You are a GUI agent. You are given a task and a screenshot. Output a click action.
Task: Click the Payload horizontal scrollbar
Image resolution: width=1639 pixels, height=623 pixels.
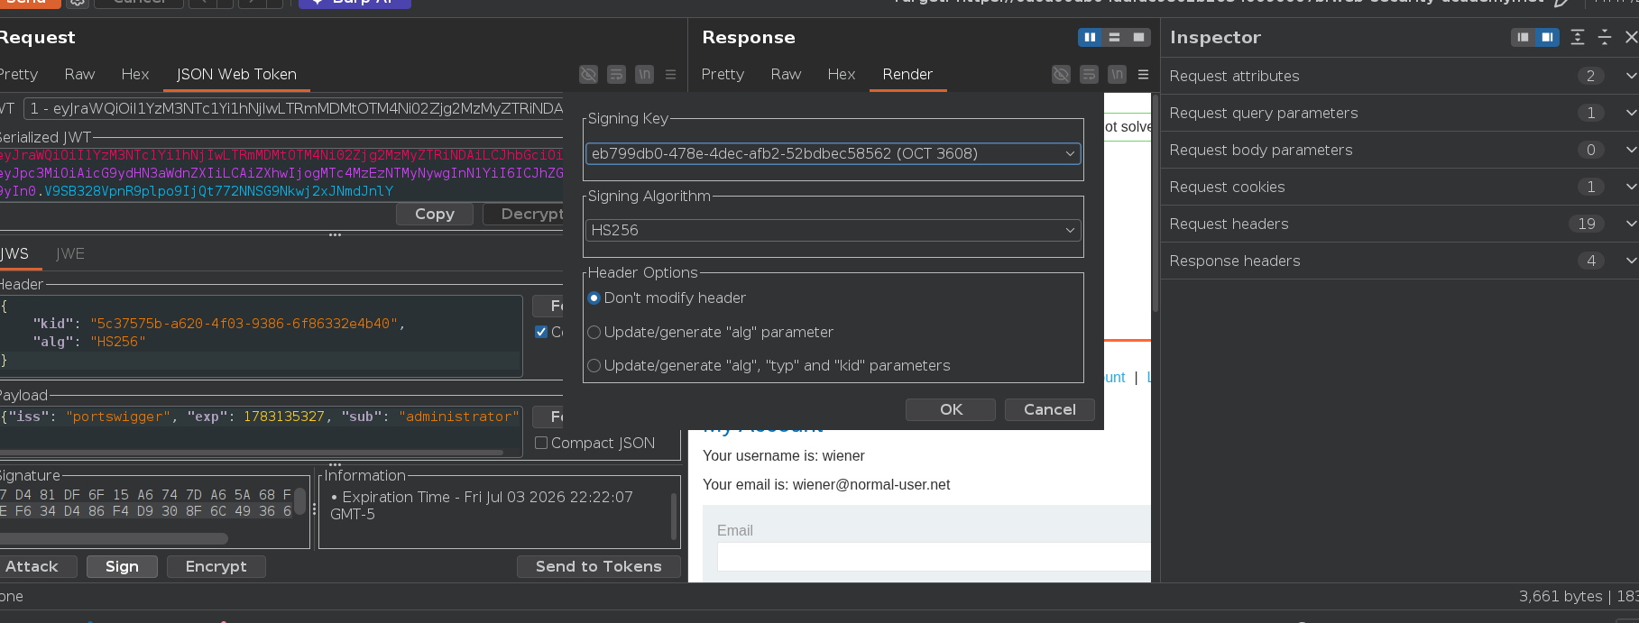(x=252, y=453)
